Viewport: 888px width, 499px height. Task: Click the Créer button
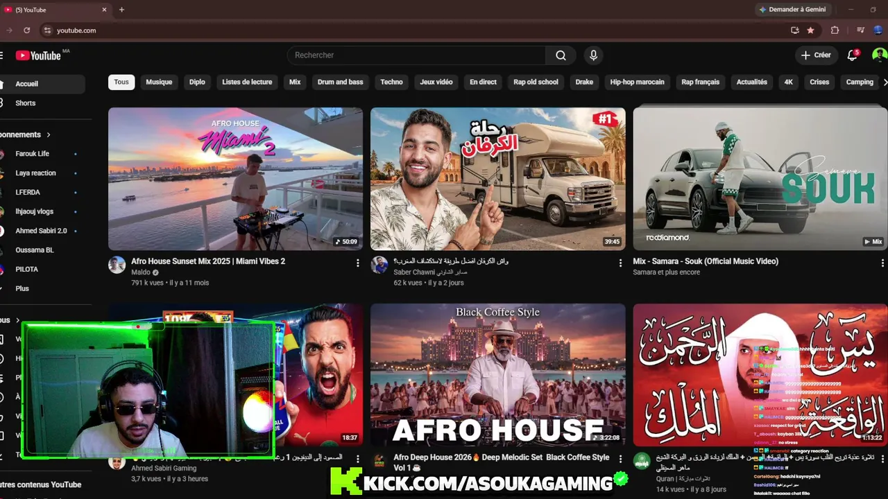point(816,55)
